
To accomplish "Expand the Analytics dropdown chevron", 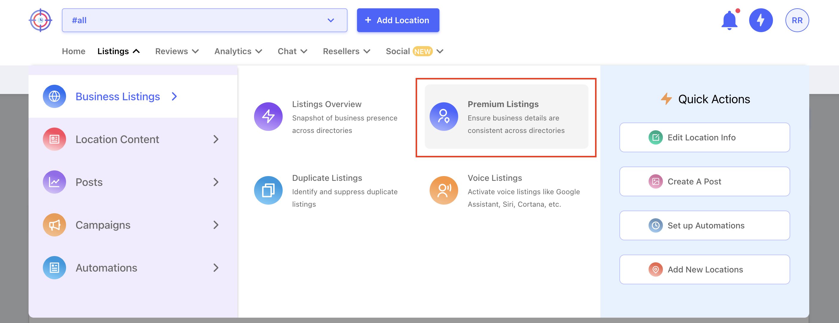I will pos(259,51).
